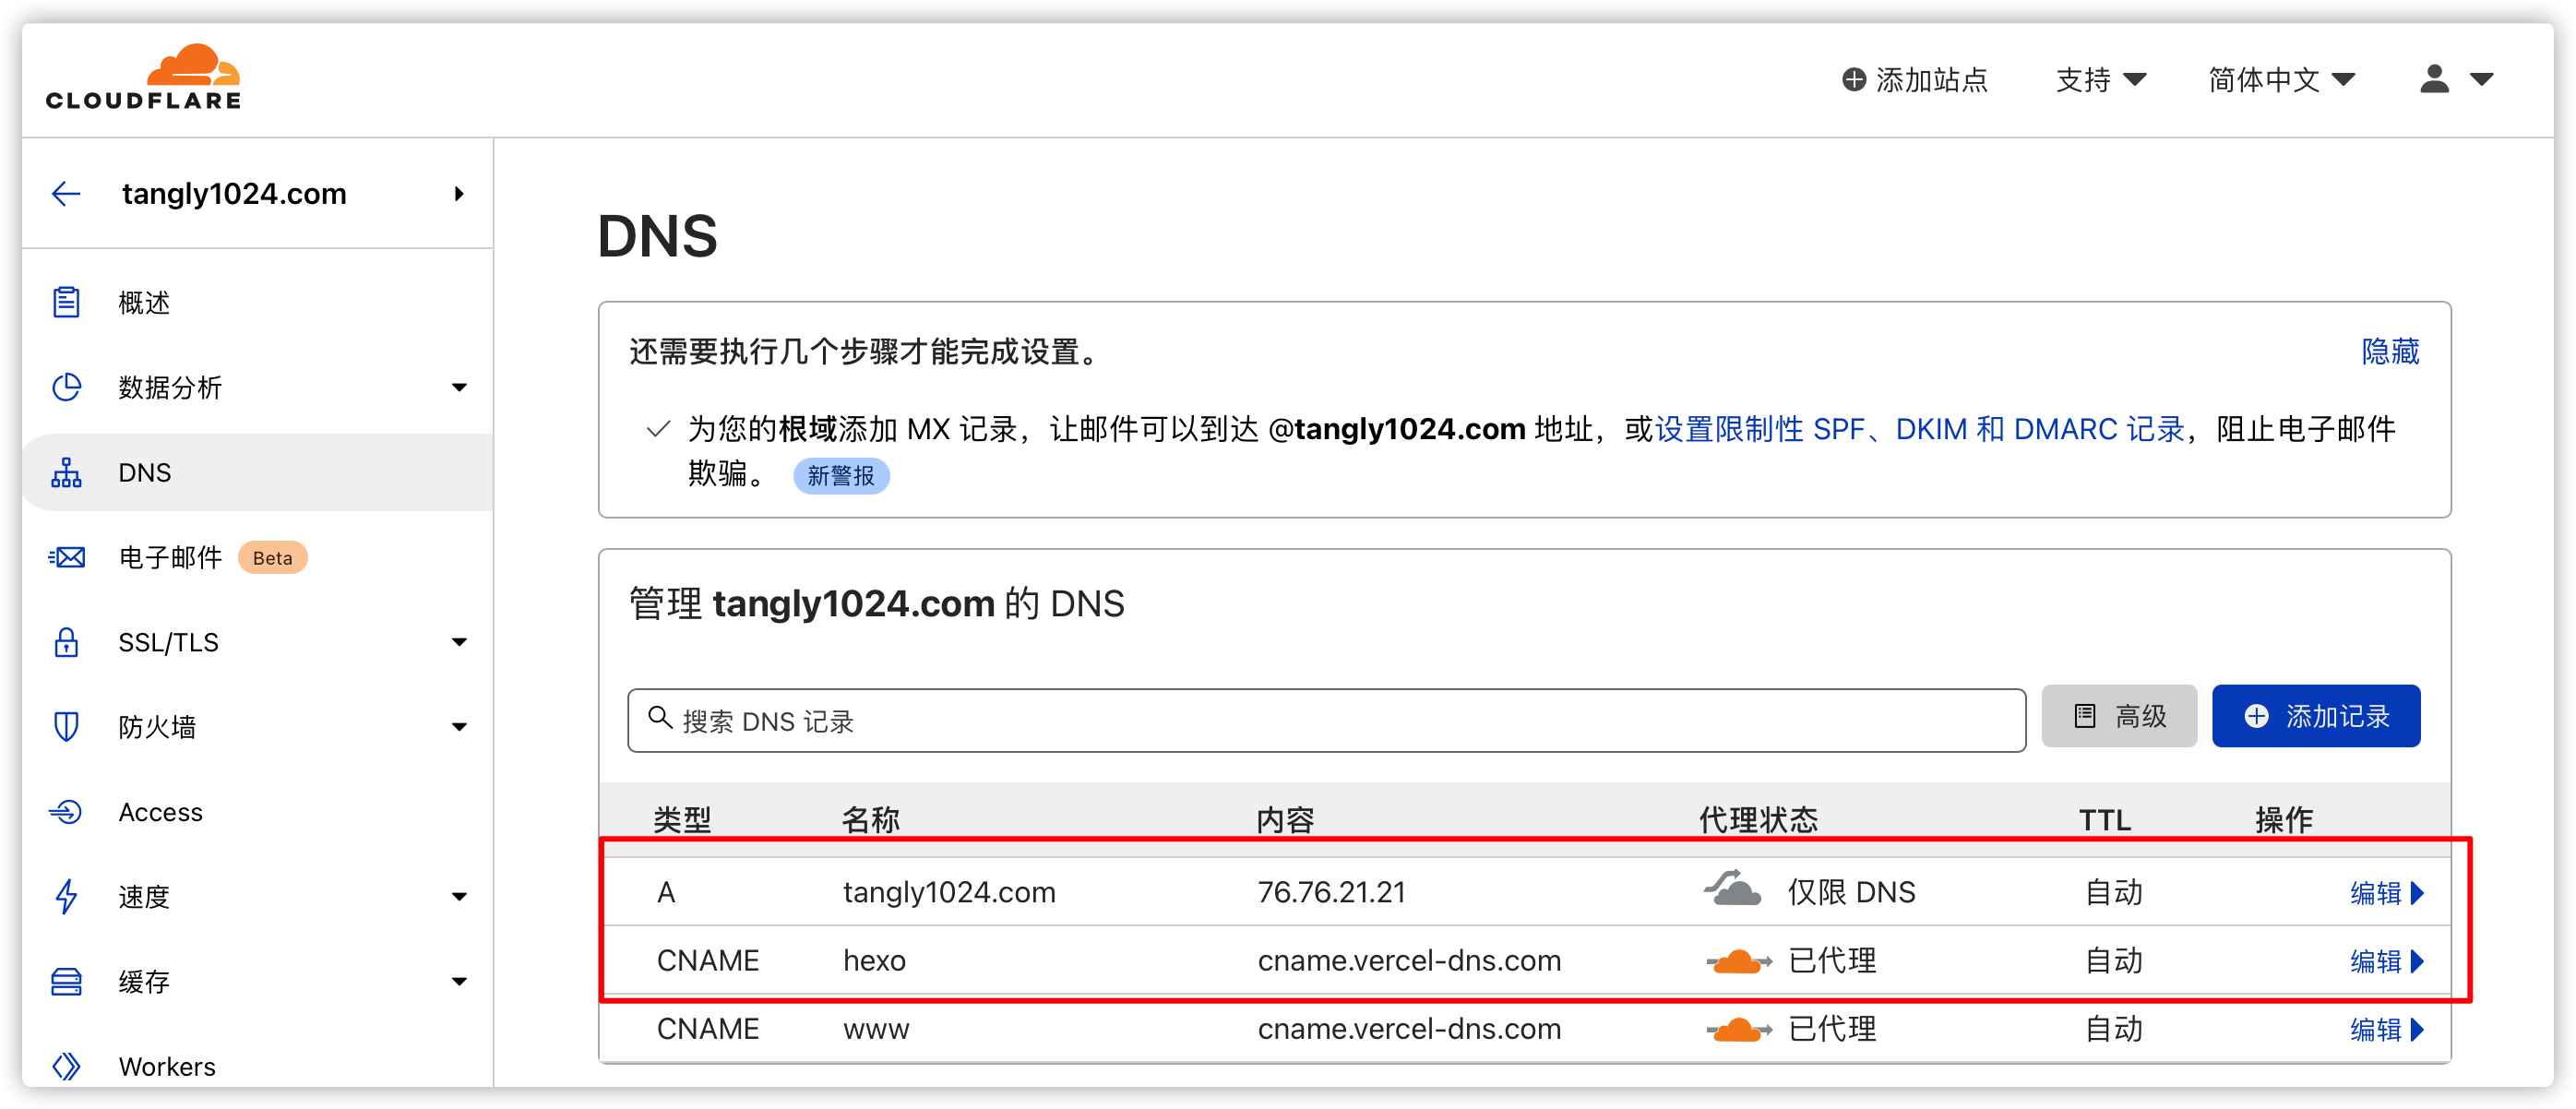This screenshot has width=2576, height=1109.
Task: Click the 高级 button
Action: [x=2119, y=716]
